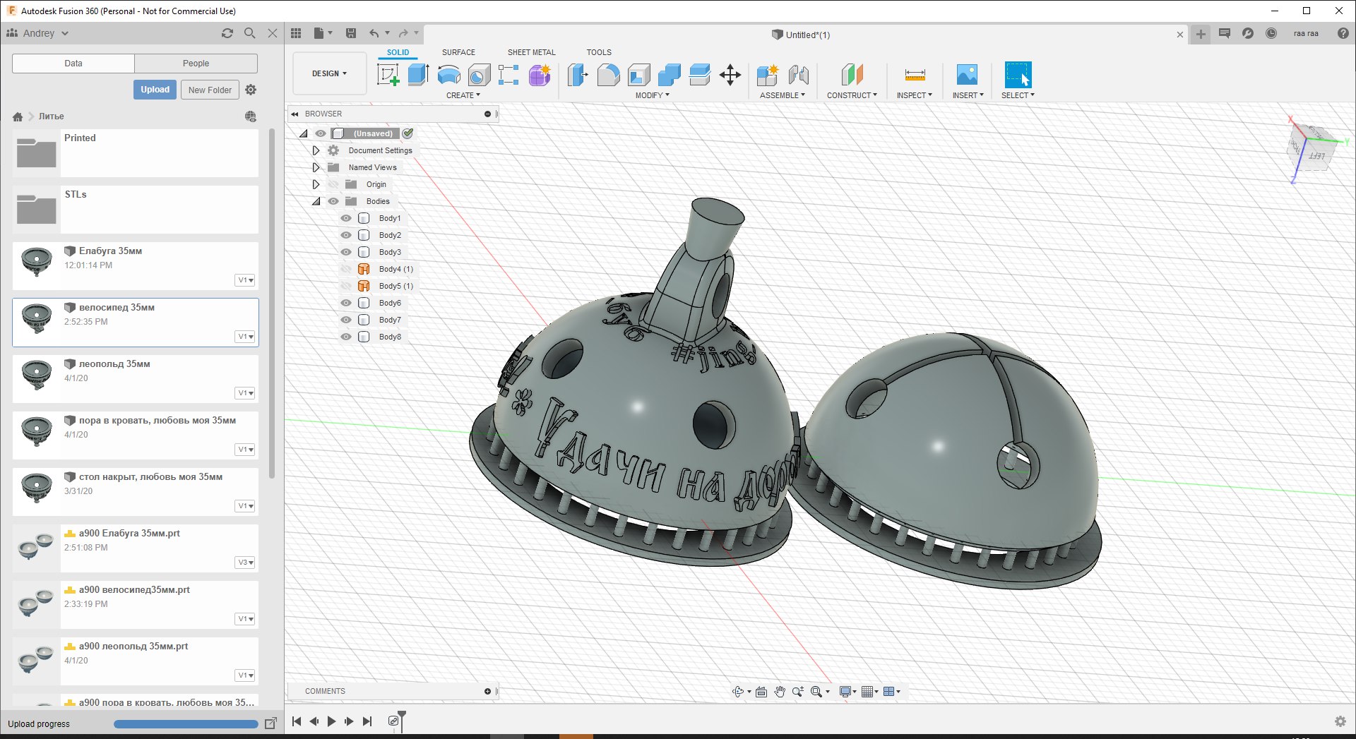
Task: Select the Data tab
Action: [73, 64]
